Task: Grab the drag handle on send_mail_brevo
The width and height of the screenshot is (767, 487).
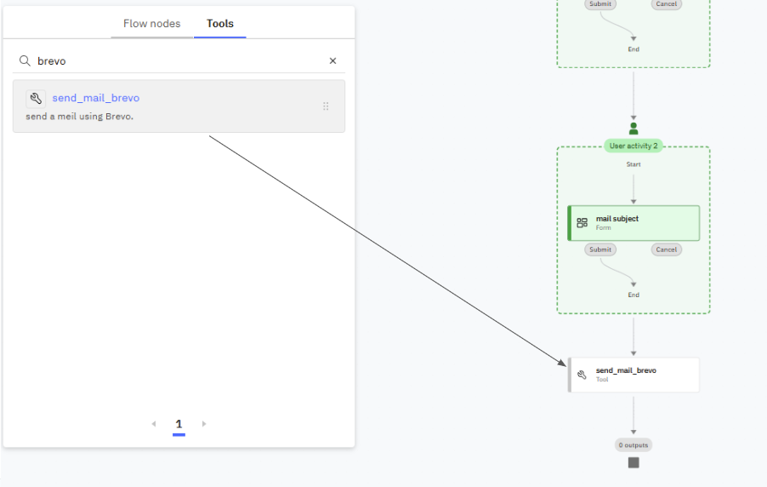Action: coord(326,106)
